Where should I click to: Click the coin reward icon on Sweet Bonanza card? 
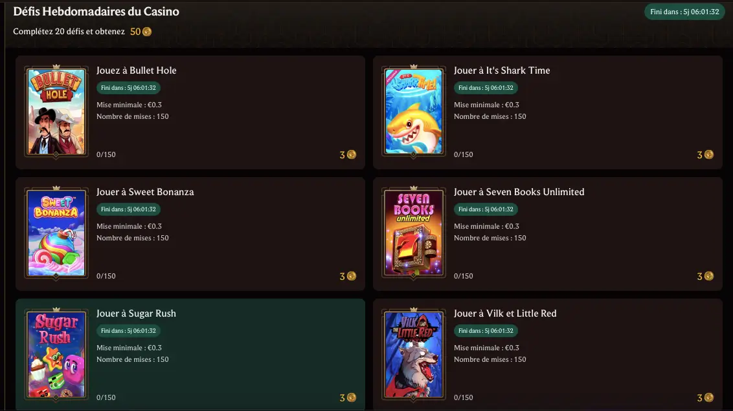(352, 276)
